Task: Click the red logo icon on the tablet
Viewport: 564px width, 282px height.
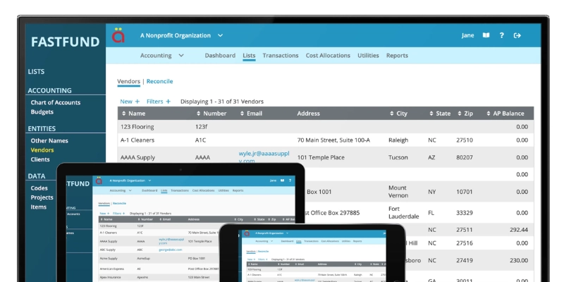Action: [99, 180]
